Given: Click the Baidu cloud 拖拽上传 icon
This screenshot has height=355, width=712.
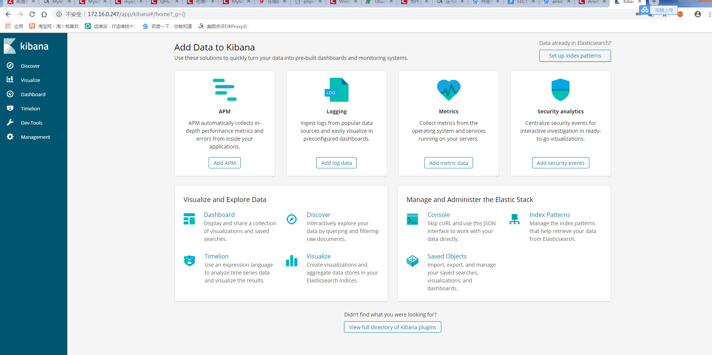Looking at the screenshot, I should click(645, 10).
